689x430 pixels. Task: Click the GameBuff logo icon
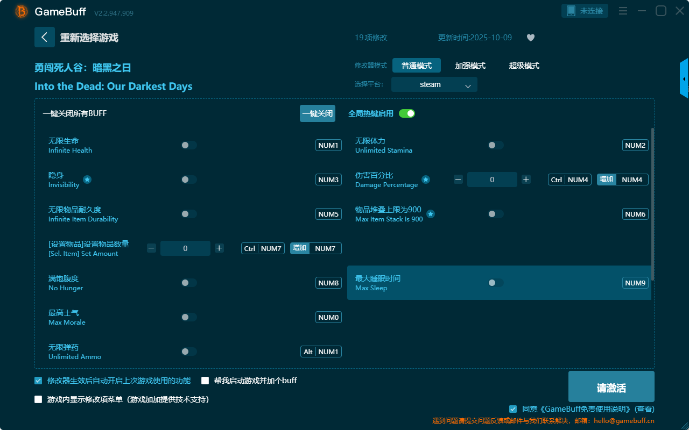coord(22,11)
